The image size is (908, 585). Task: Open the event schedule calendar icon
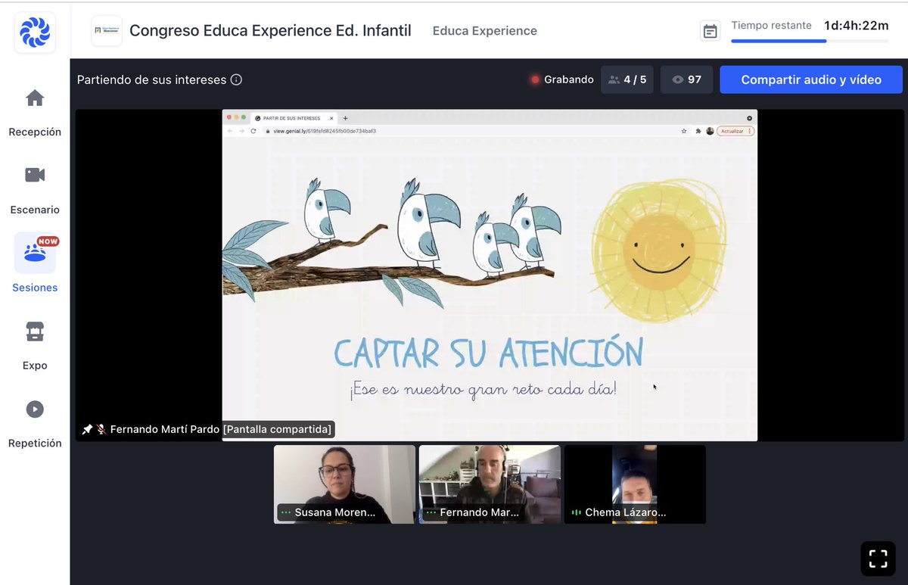point(710,31)
